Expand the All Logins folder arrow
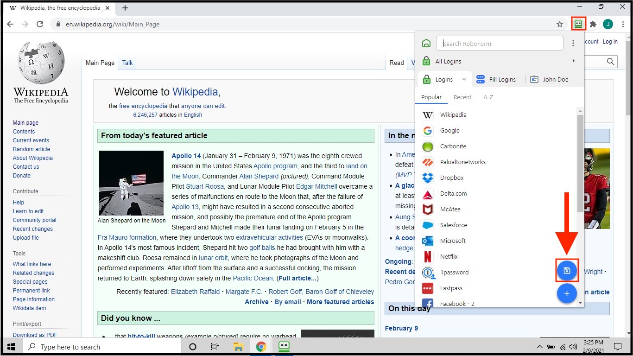This screenshot has width=633, height=356. click(573, 61)
